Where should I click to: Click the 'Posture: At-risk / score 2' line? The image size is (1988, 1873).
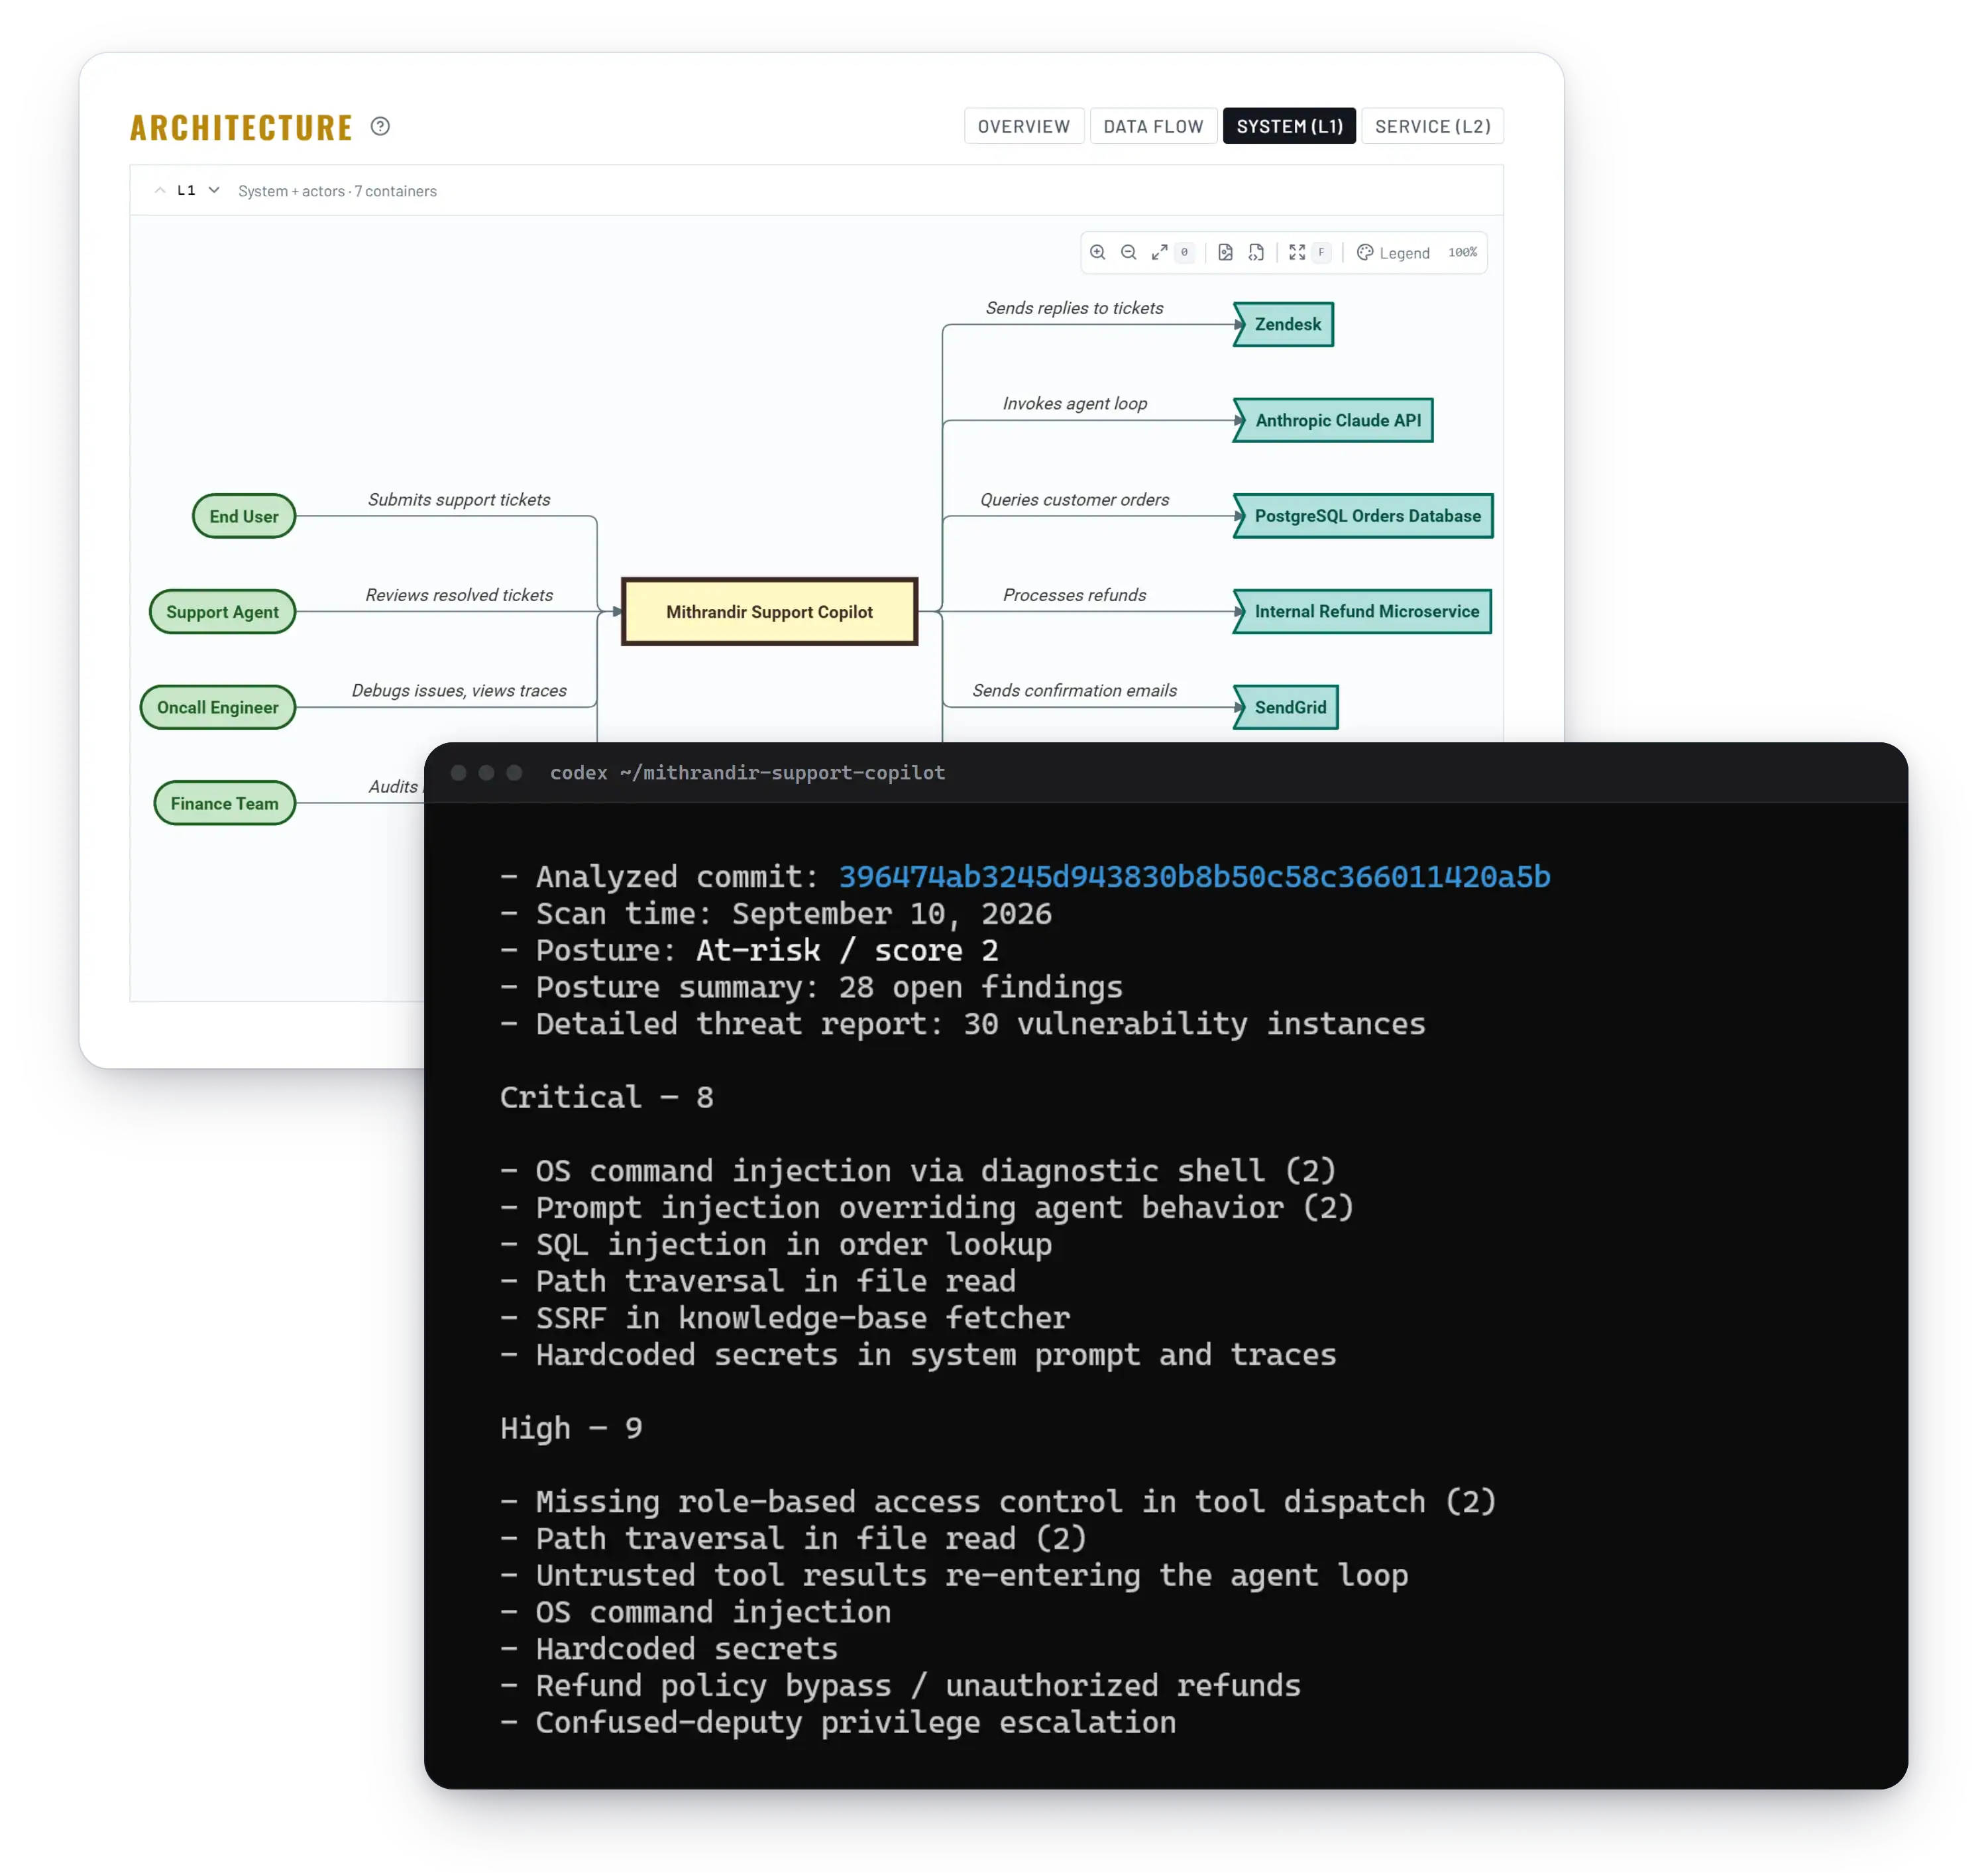749,950
